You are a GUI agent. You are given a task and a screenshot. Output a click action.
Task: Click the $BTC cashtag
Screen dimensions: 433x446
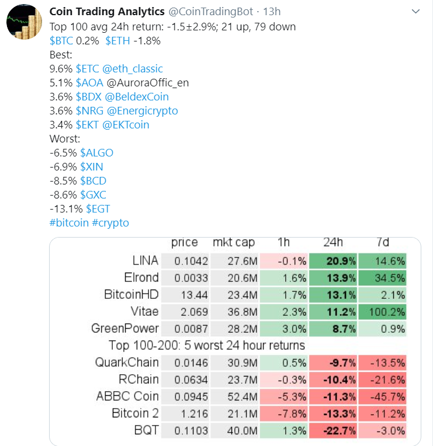coord(61,41)
